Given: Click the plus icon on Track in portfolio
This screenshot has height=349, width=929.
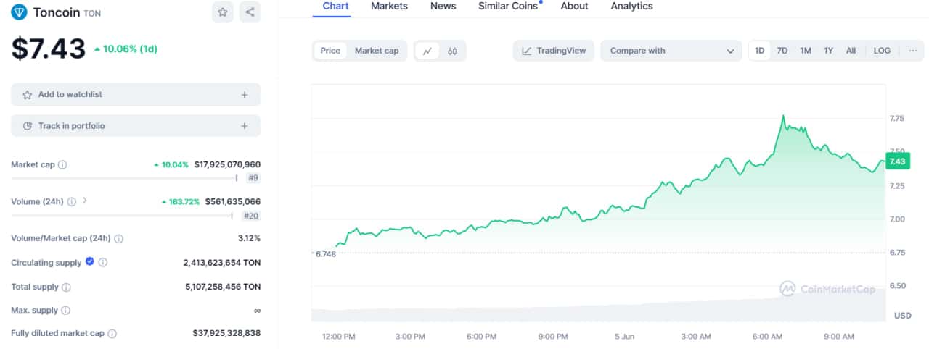Looking at the screenshot, I should click(245, 126).
